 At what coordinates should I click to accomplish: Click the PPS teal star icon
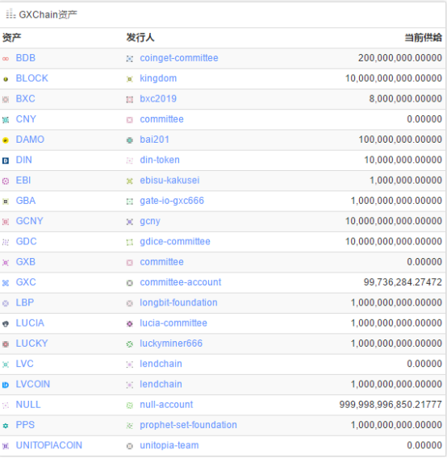point(6,426)
